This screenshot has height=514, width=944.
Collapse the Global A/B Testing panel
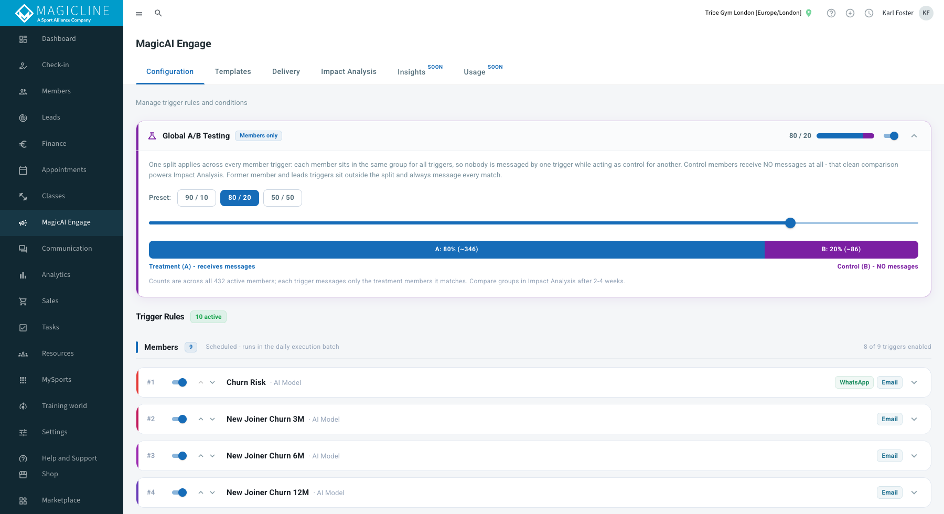click(x=914, y=136)
